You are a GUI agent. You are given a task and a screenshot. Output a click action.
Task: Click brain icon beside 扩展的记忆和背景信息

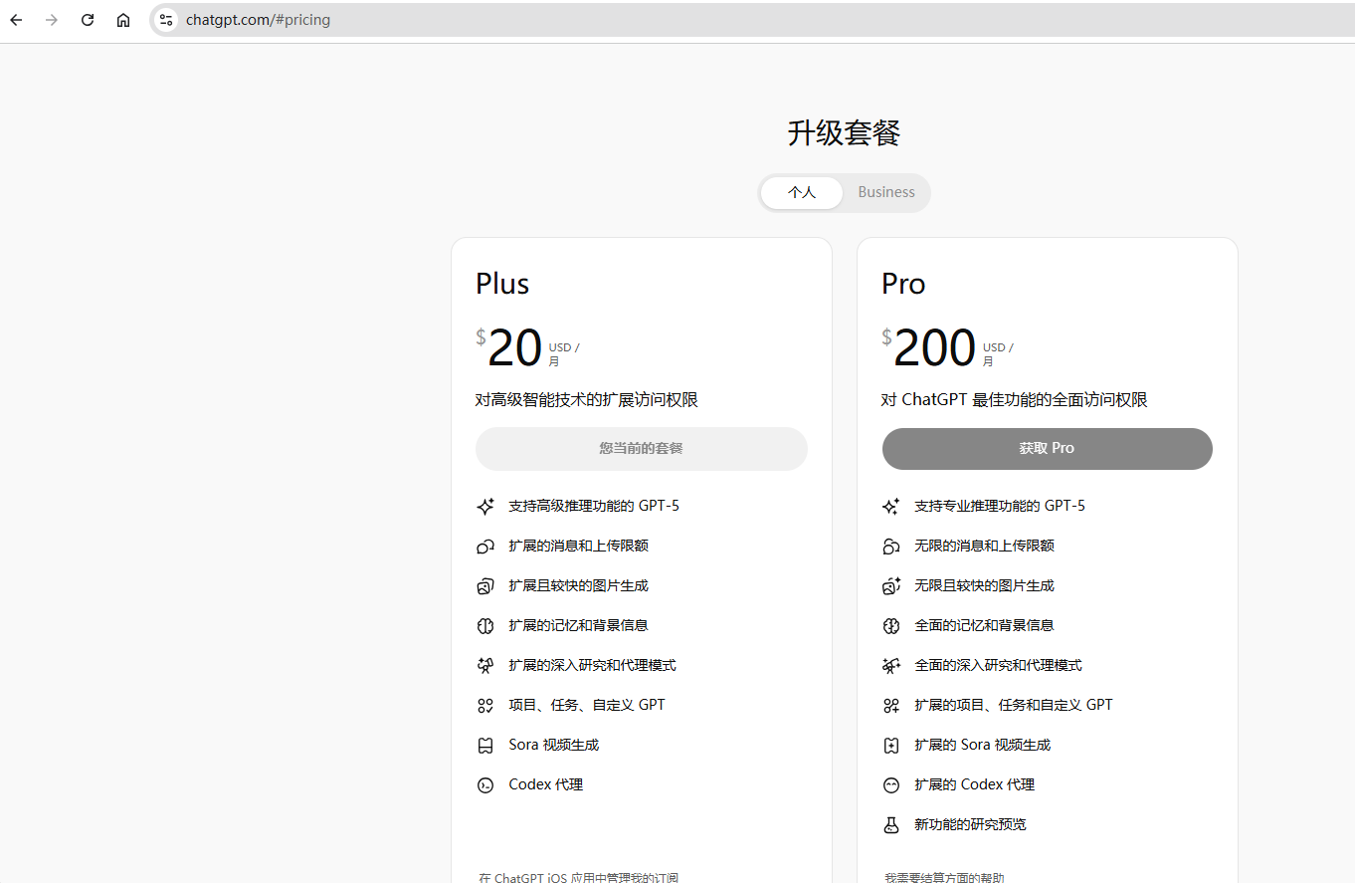tap(485, 626)
